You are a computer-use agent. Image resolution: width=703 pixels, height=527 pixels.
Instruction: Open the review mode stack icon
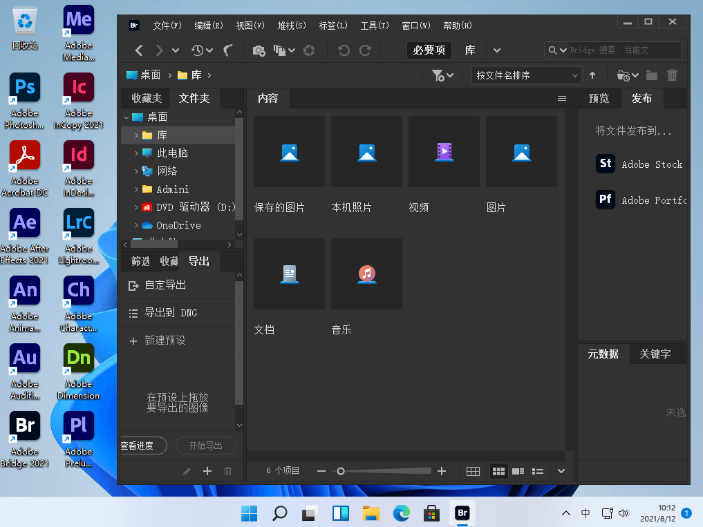pyautogui.click(x=280, y=50)
